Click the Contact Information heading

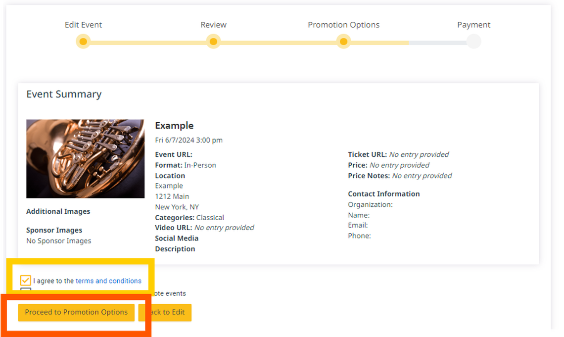[x=383, y=194]
